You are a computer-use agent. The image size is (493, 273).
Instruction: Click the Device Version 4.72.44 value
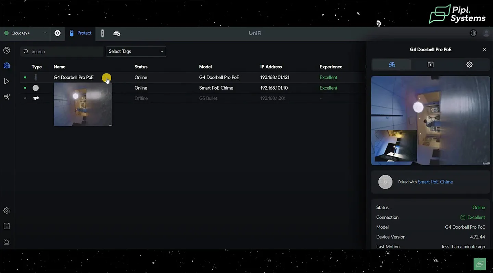click(477, 237)
